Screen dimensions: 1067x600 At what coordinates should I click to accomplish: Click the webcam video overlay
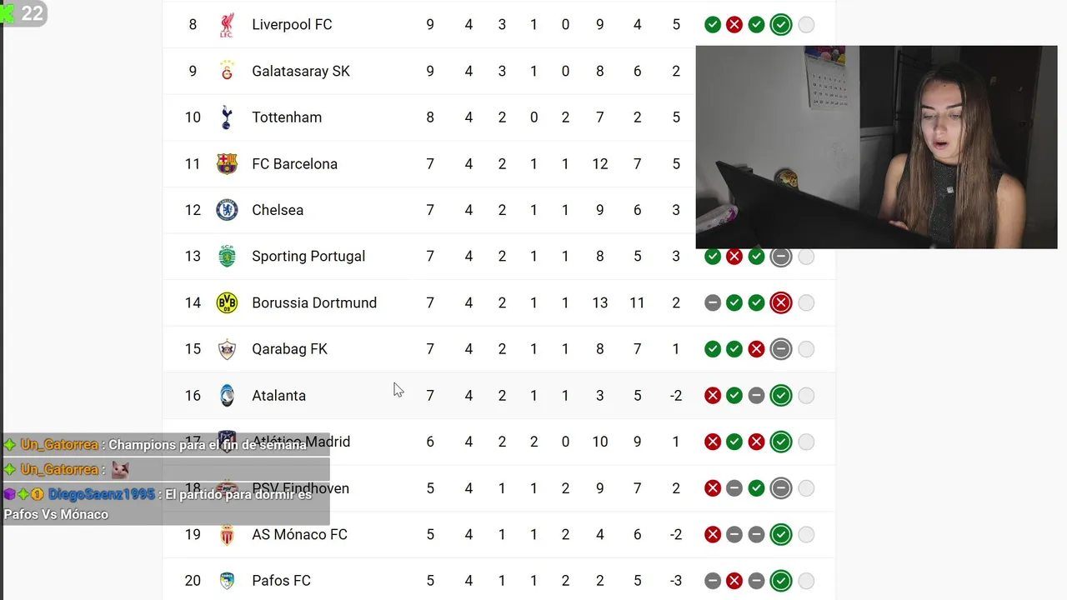tap(876, 147)
